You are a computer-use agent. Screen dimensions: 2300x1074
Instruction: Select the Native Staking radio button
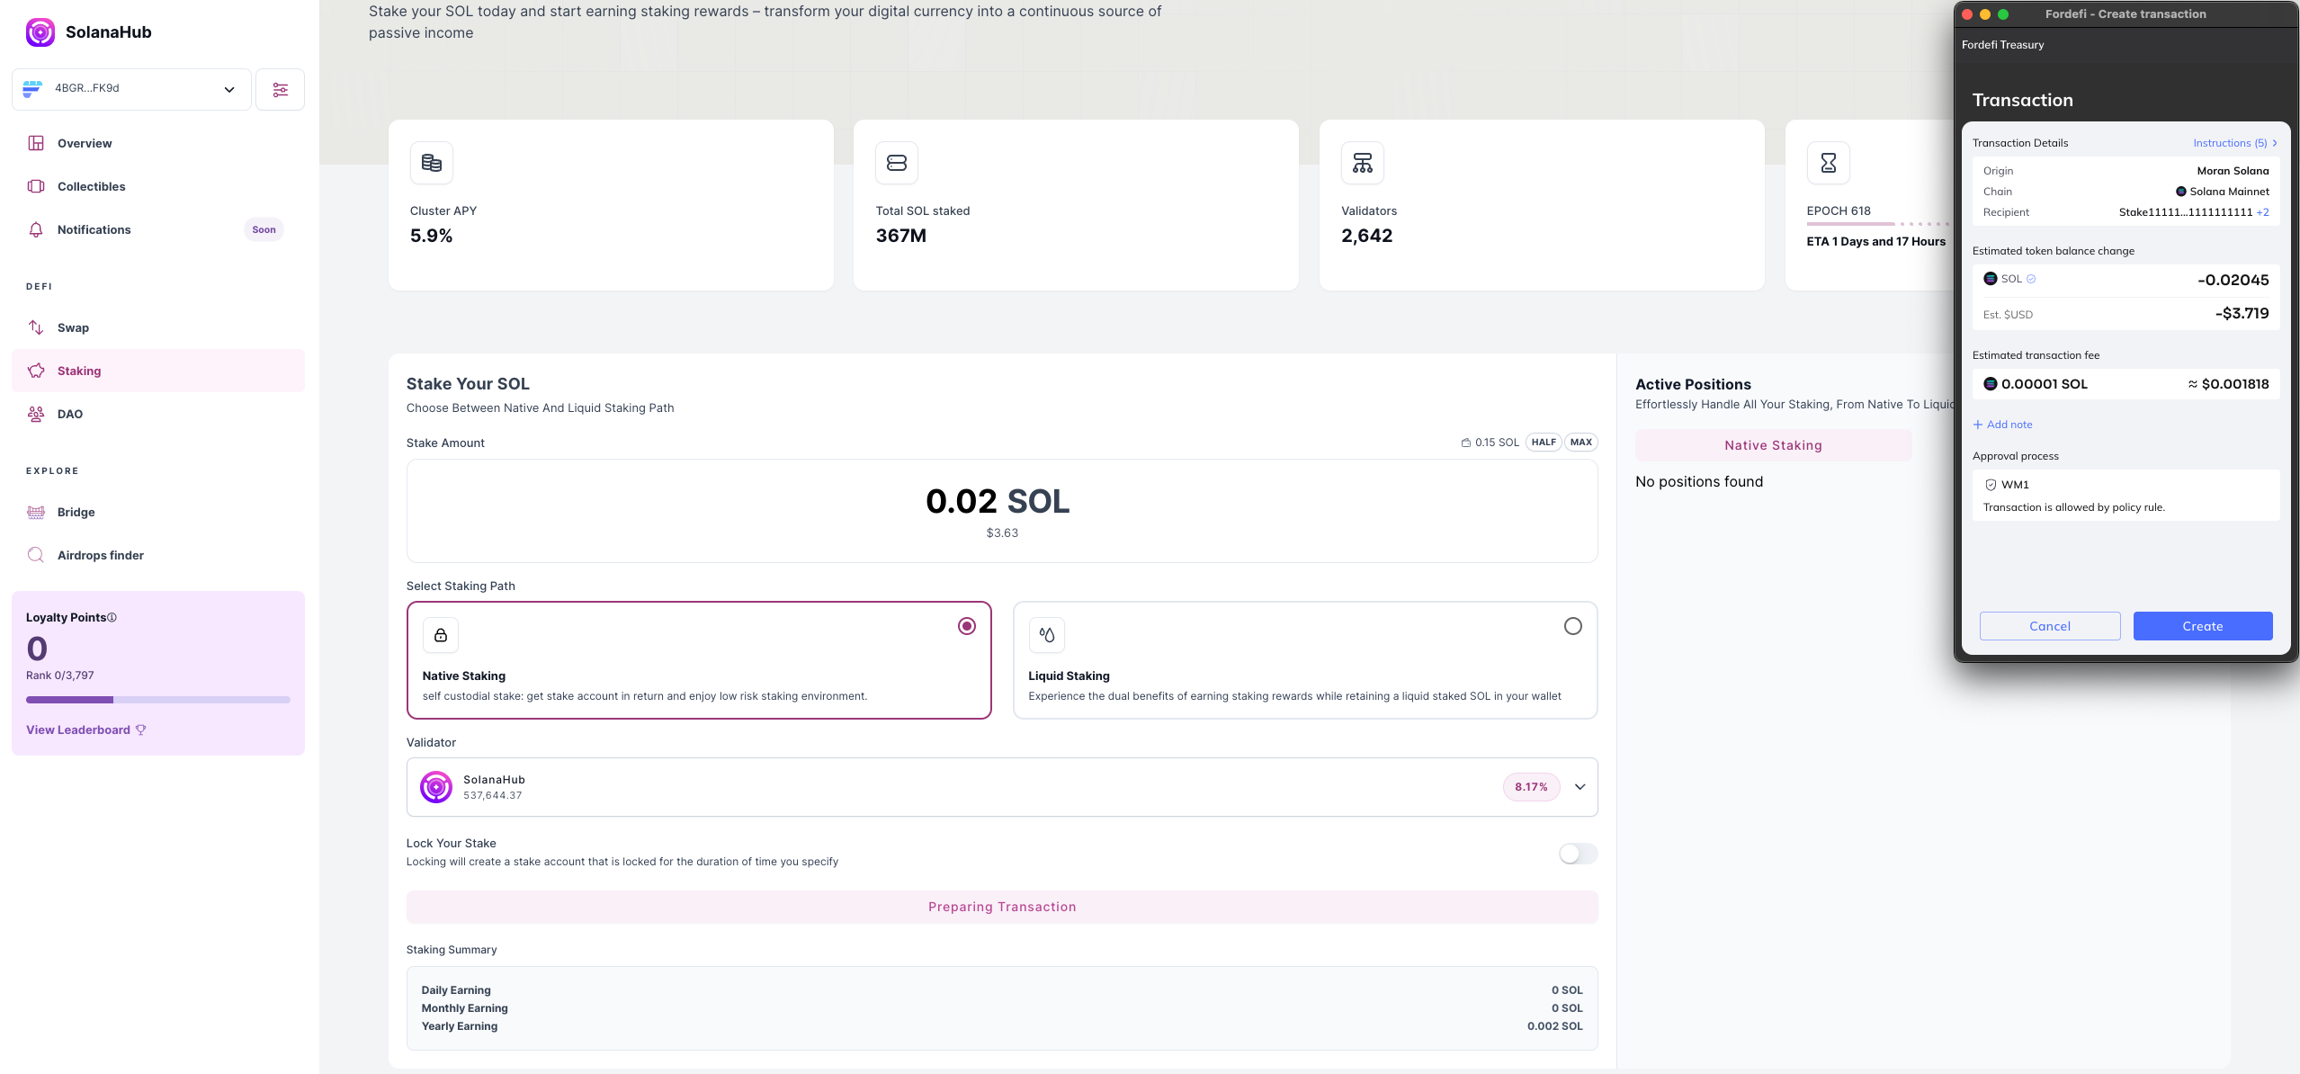tap(967, 626)
